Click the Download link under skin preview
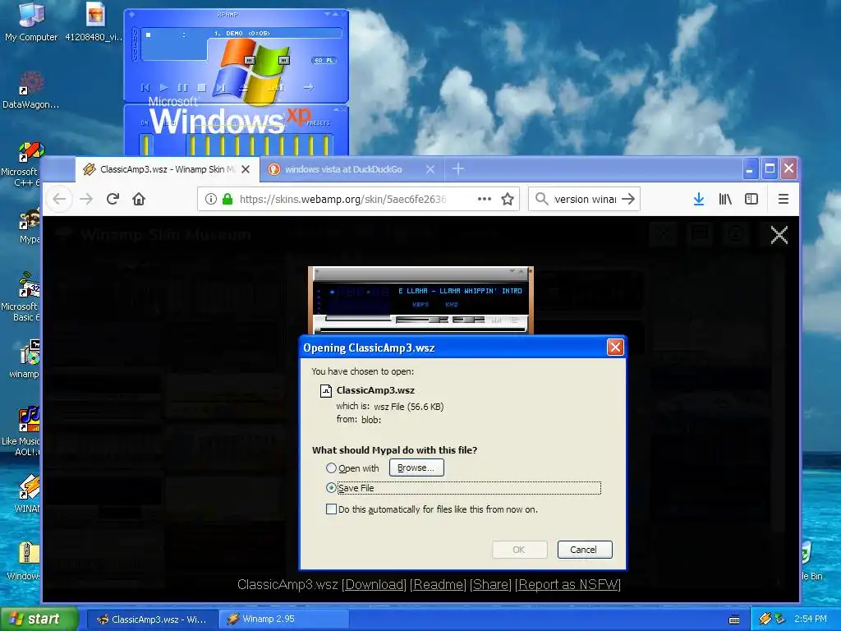This screenshot has width=841, height=631. (374, 584)
